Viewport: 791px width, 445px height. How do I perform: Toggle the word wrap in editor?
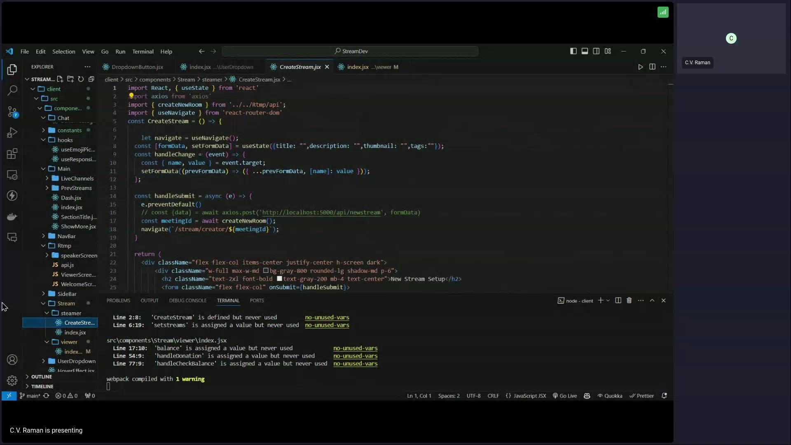click(x=87, y=51)
